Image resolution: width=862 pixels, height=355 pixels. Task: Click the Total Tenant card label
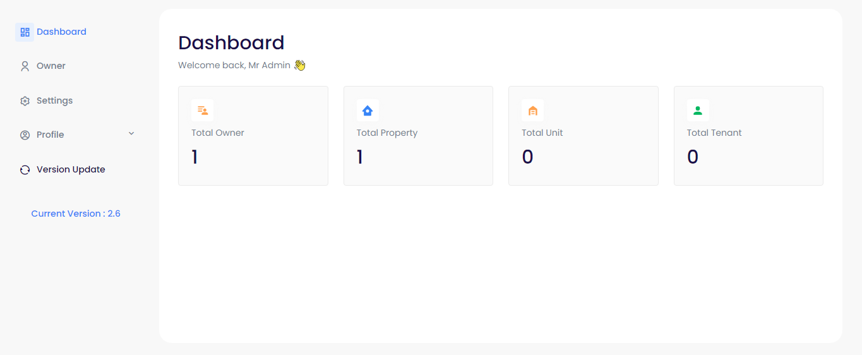click(x=714, y=133)
